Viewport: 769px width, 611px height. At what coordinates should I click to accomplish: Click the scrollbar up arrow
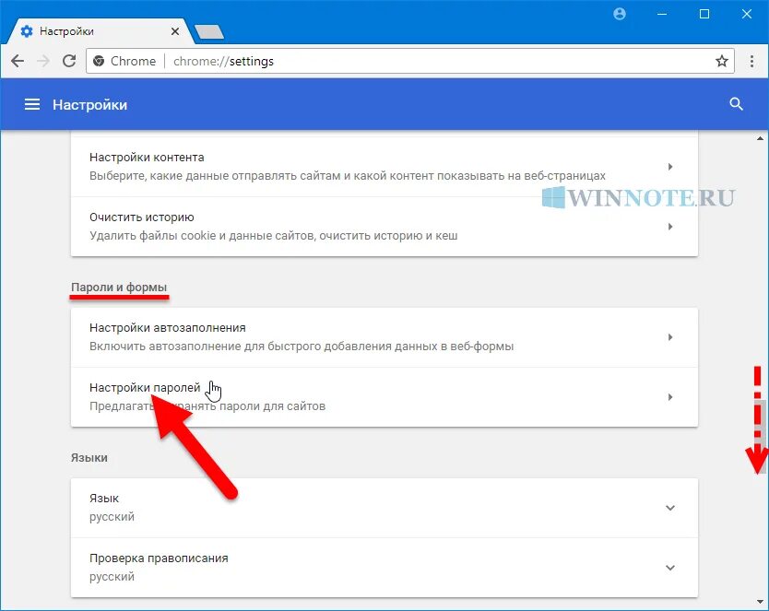760,139
